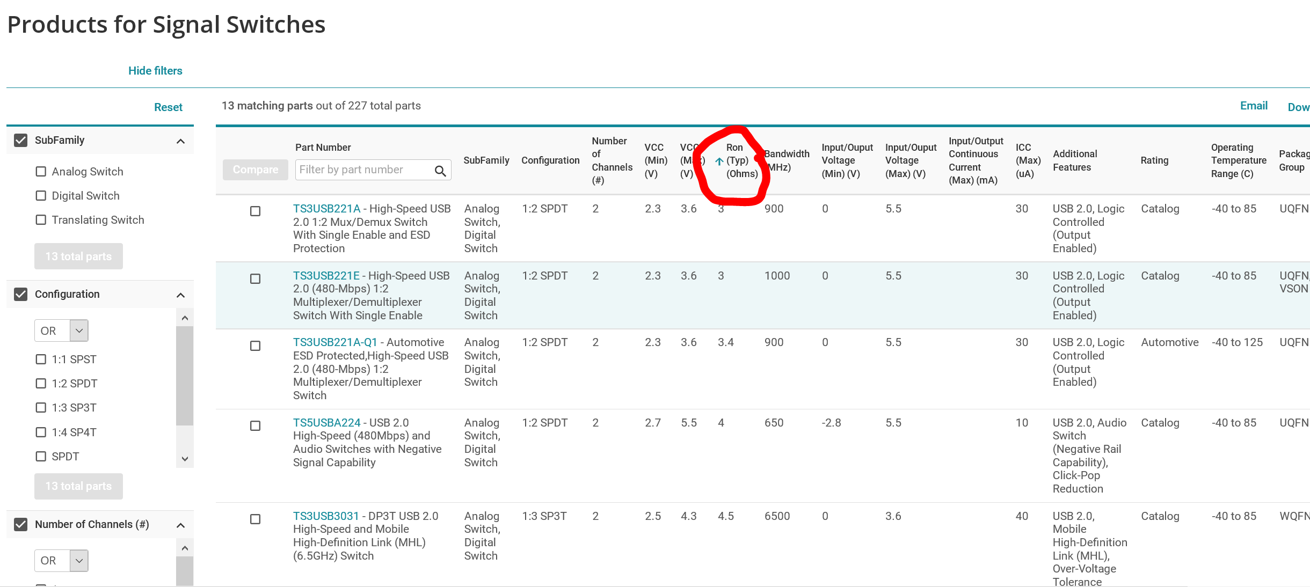Click SubFamily 13 total parts button
This screenshot has height=587, width=1310.
tap(78, 256)
